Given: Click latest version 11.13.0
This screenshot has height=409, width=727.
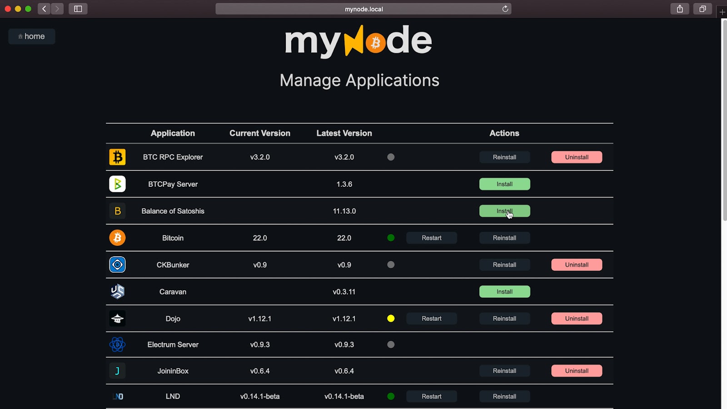Looking at the screenshot, I should [344, 211].
